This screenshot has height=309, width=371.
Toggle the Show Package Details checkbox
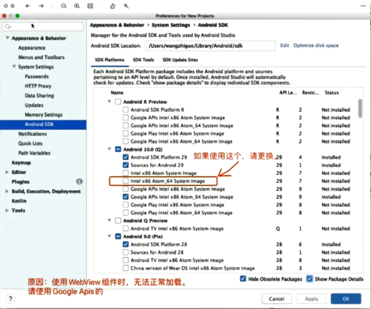point(309,279)
